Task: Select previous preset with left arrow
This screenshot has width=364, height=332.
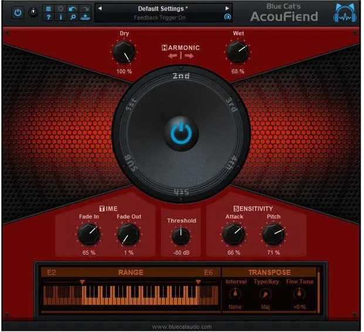Action: (100, 9)
